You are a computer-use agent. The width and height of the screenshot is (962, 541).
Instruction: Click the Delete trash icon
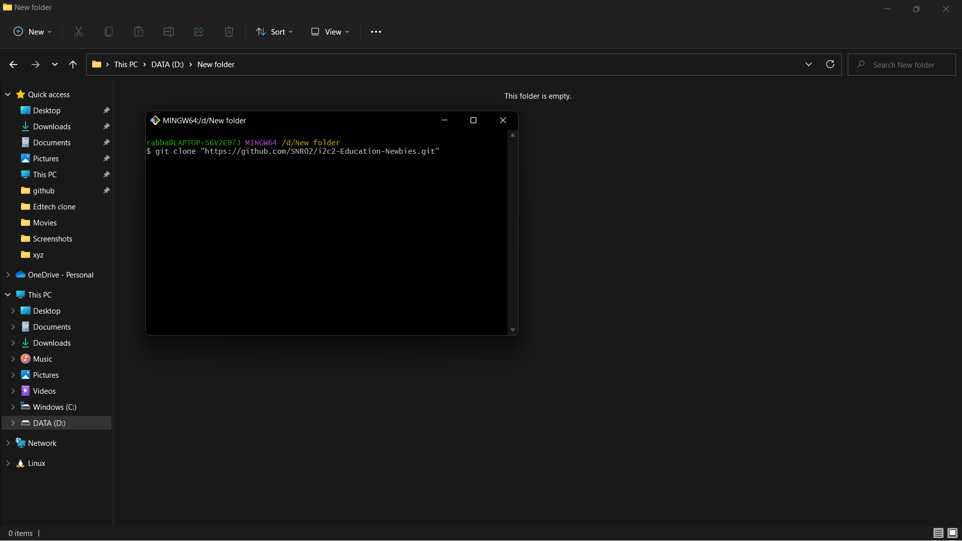[x=228, y=32]
